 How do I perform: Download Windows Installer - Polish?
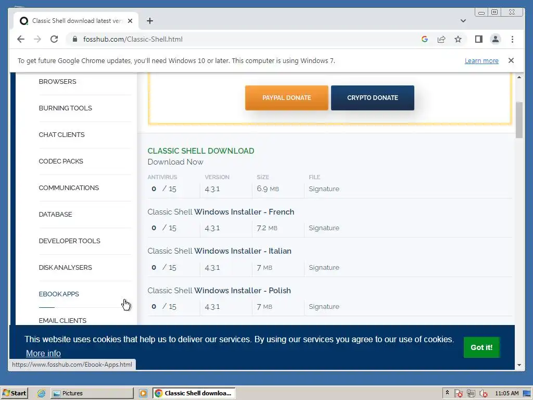[x=219, y=291]
